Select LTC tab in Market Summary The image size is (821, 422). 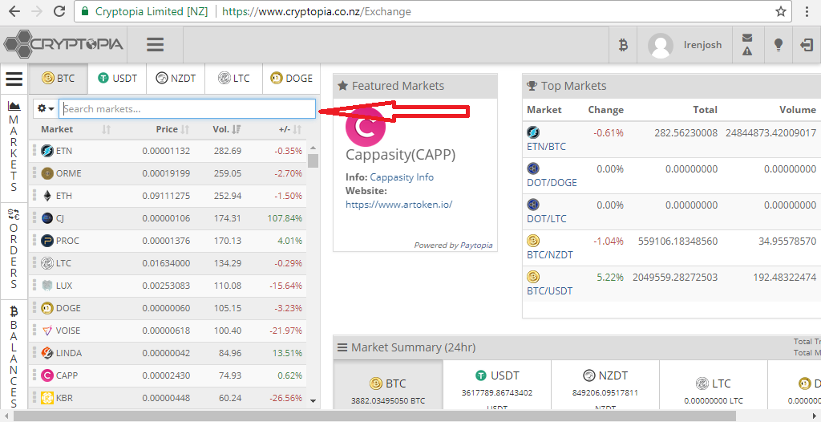(714, 385)
